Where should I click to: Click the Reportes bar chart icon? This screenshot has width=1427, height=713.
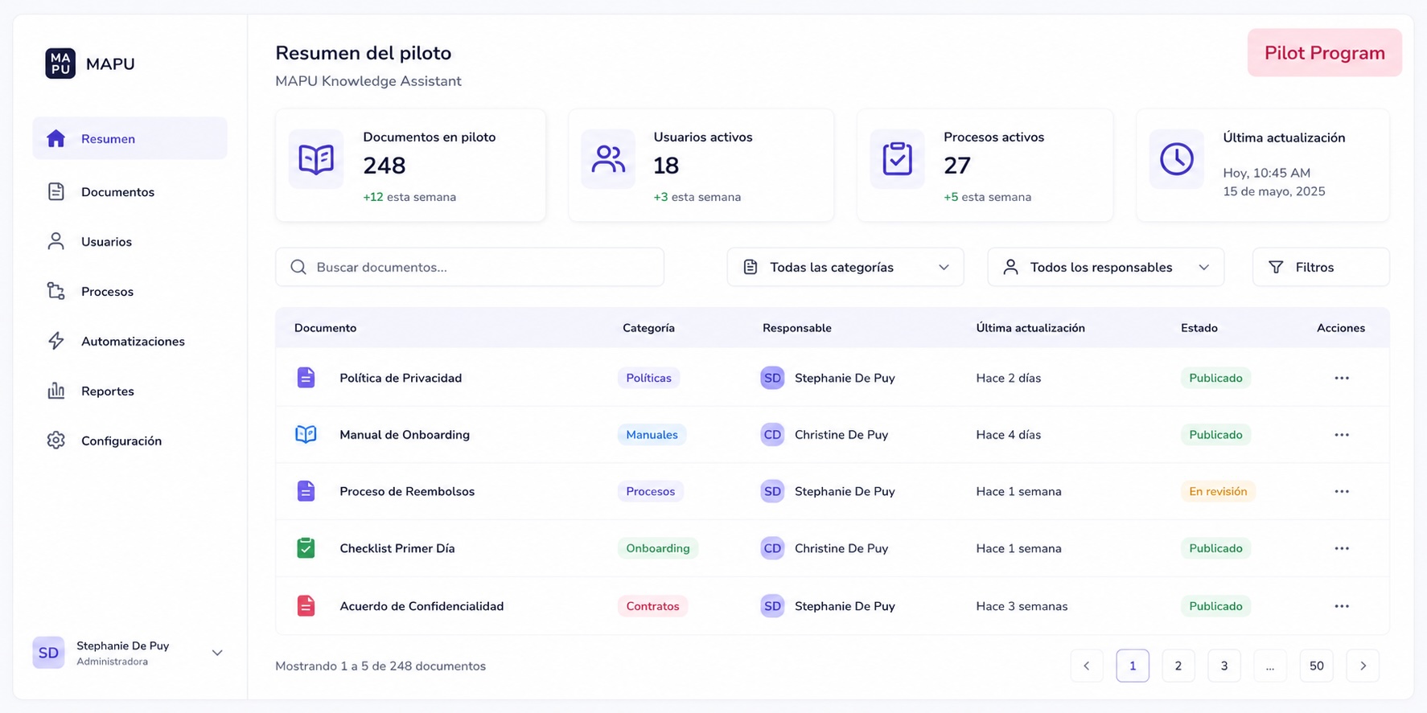(x=56, y=391)
